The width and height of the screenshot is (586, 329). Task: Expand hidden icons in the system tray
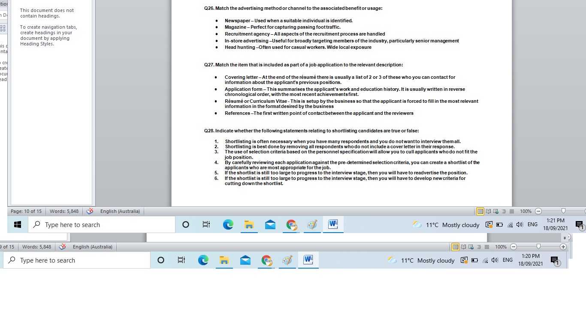pos(489,224)
